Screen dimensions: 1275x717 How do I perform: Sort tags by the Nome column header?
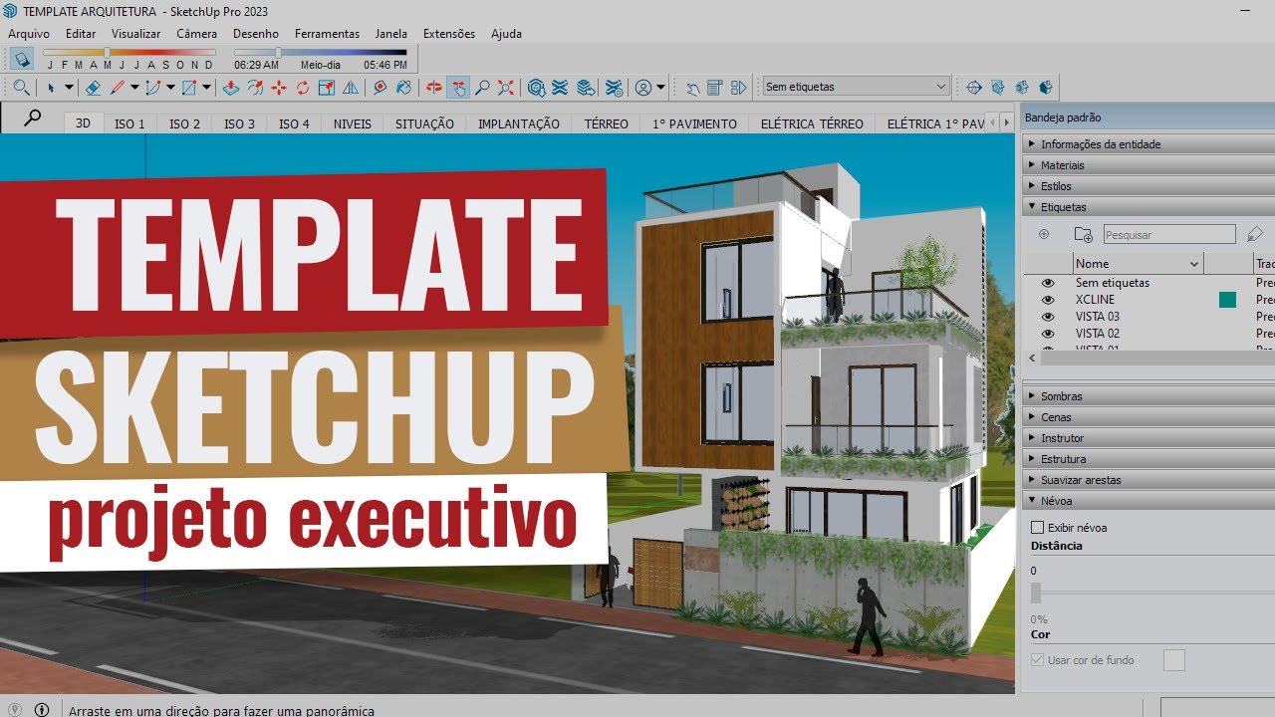click(x=1139, y=264)
